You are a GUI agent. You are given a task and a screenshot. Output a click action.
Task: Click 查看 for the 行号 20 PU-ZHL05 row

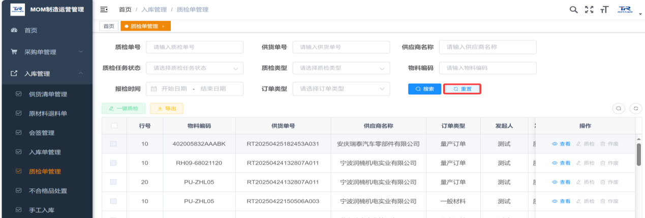pos(561,182)
